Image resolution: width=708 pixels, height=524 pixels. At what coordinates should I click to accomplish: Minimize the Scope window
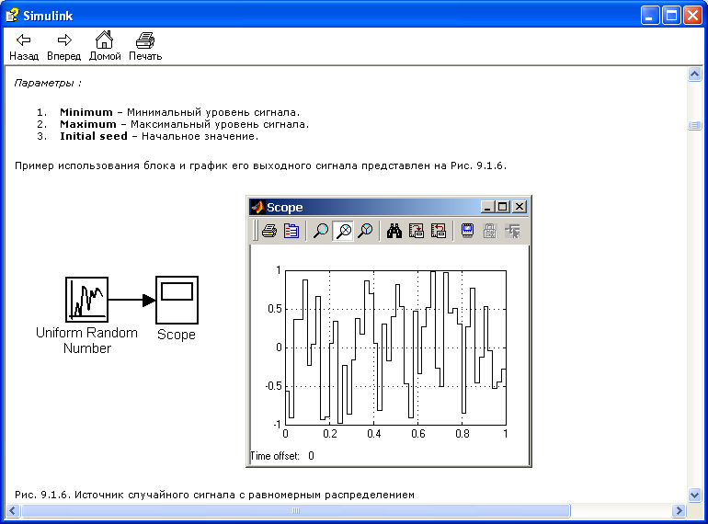[x=486, y=207]
